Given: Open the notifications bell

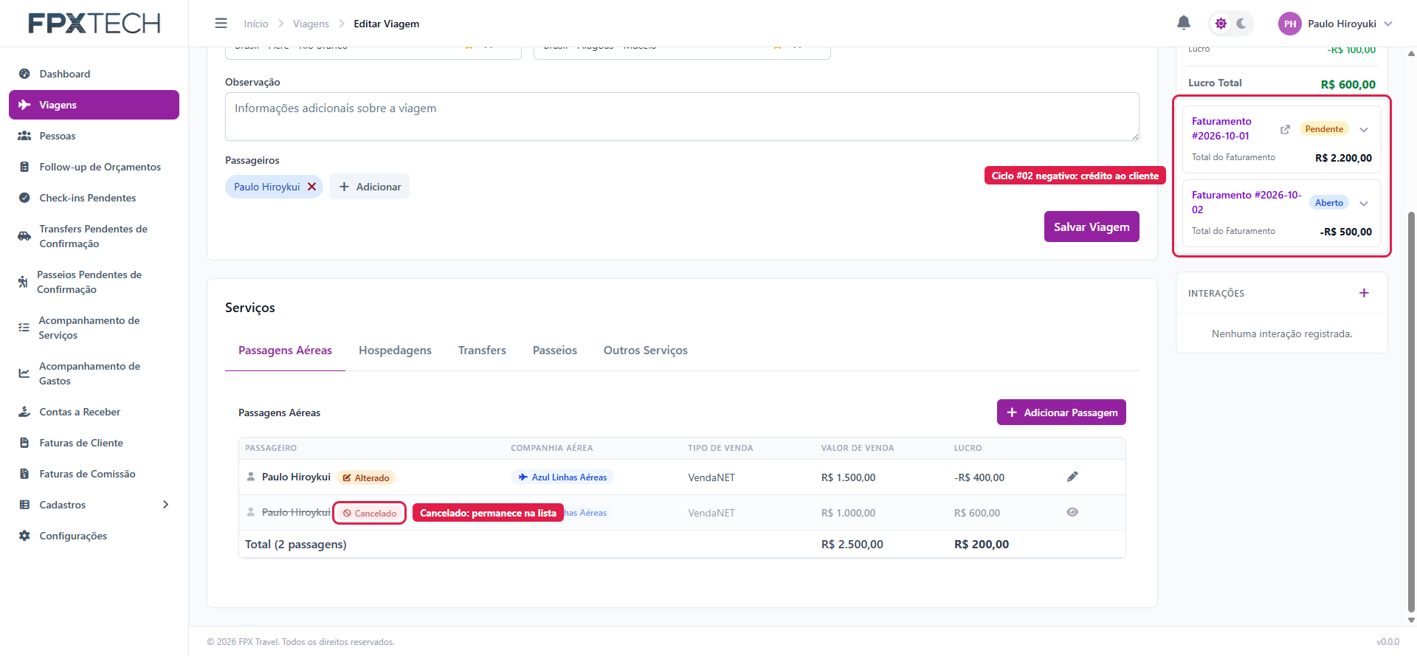Looking at the screenshot, I should pos(1183,23).
